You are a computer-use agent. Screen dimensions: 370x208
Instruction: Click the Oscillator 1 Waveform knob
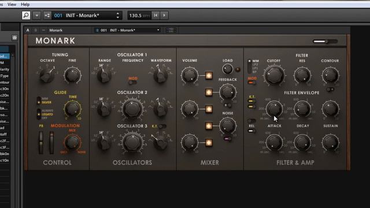click(x=161, y=76)
